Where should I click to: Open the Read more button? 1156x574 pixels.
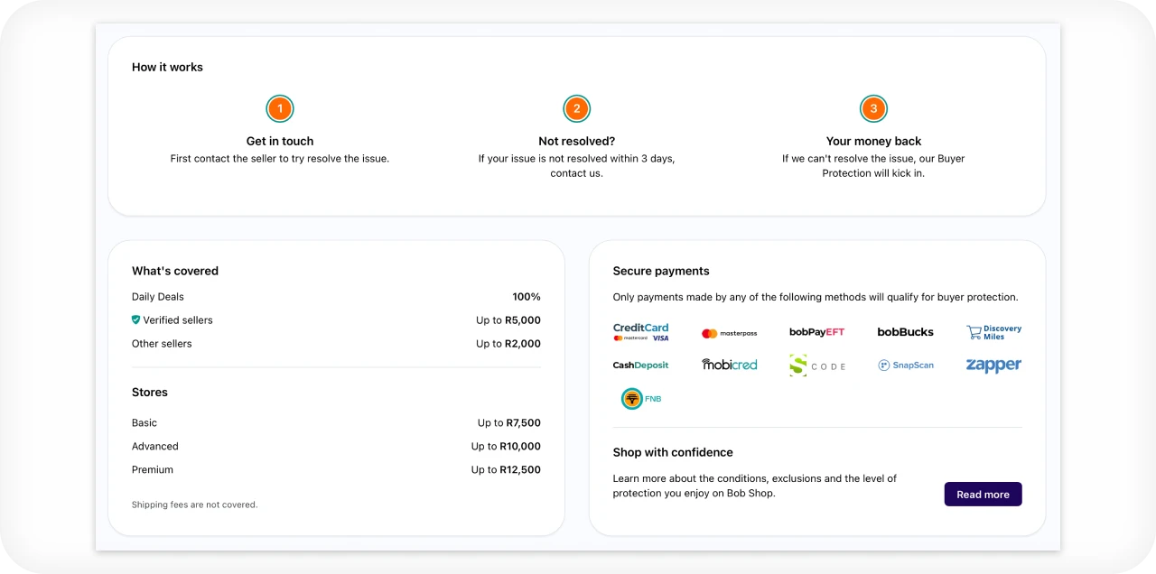pos(983,494)
